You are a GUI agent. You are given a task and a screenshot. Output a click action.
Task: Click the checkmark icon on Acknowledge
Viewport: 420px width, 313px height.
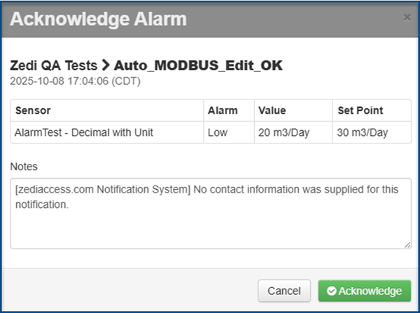point(332,291)
